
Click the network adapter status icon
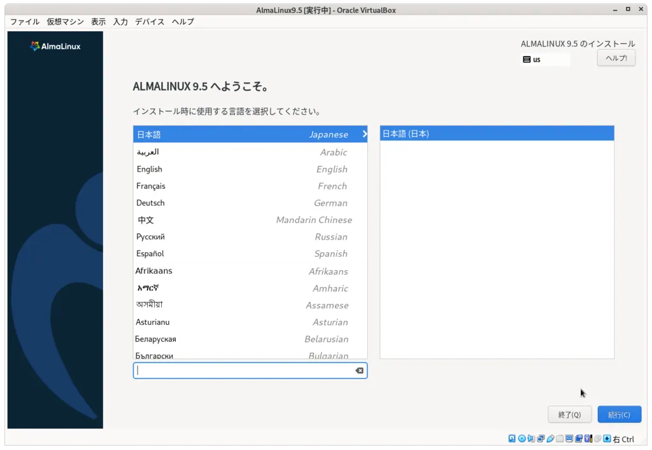click(x=539, y=439)
